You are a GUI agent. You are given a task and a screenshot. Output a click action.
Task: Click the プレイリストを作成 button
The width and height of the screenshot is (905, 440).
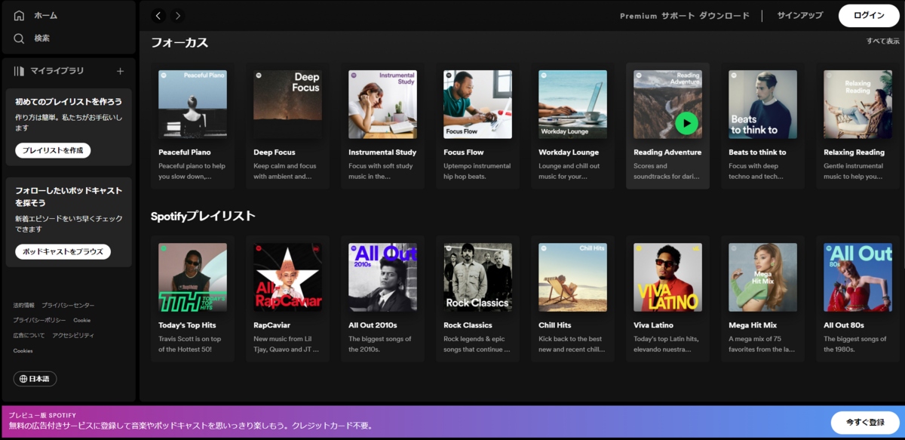click(x=53, y=150)
